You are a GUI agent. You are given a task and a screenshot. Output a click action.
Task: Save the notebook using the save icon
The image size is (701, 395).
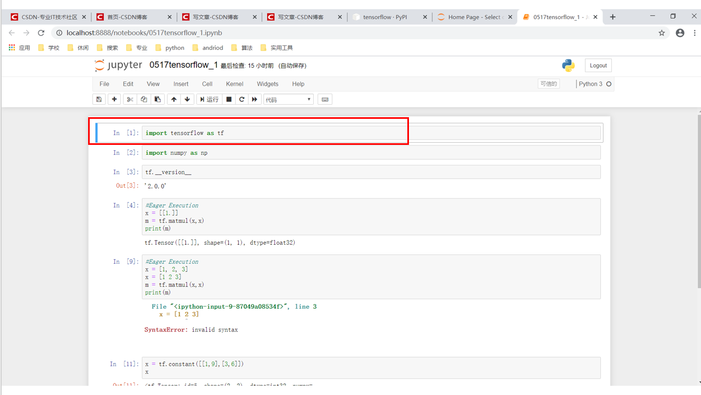coord(98,99)
